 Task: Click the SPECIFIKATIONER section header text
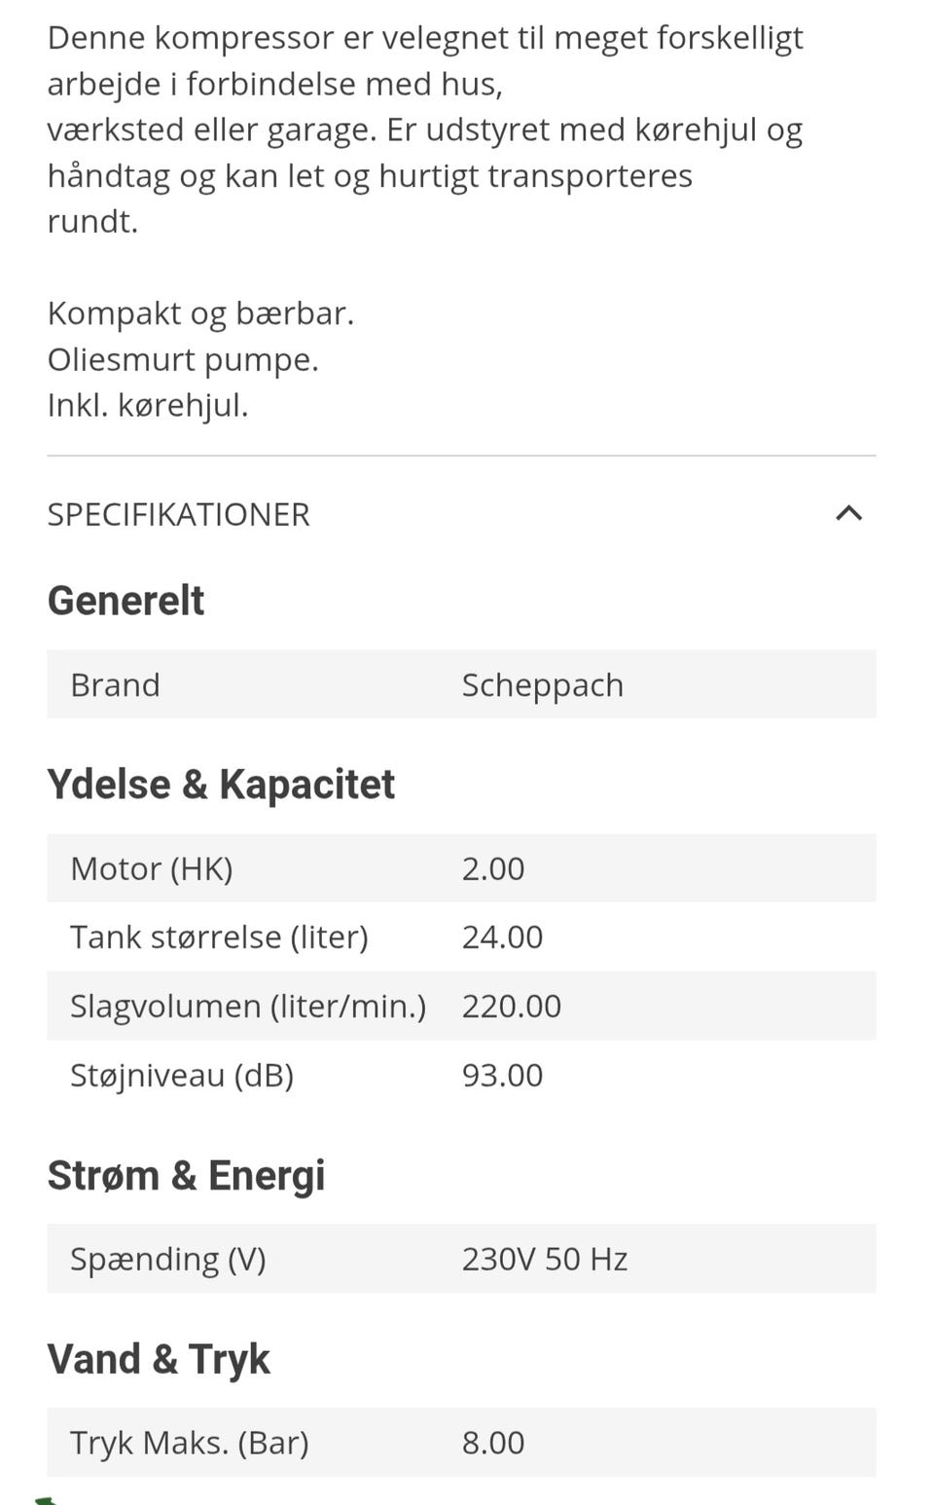tap(178, 514)
